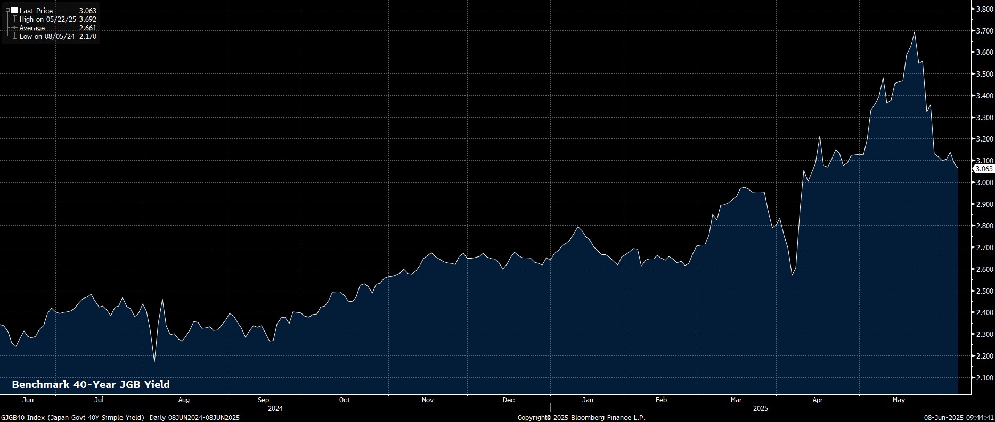
Task: Click the Jun month label on x-axis
Action: point(28,400)
